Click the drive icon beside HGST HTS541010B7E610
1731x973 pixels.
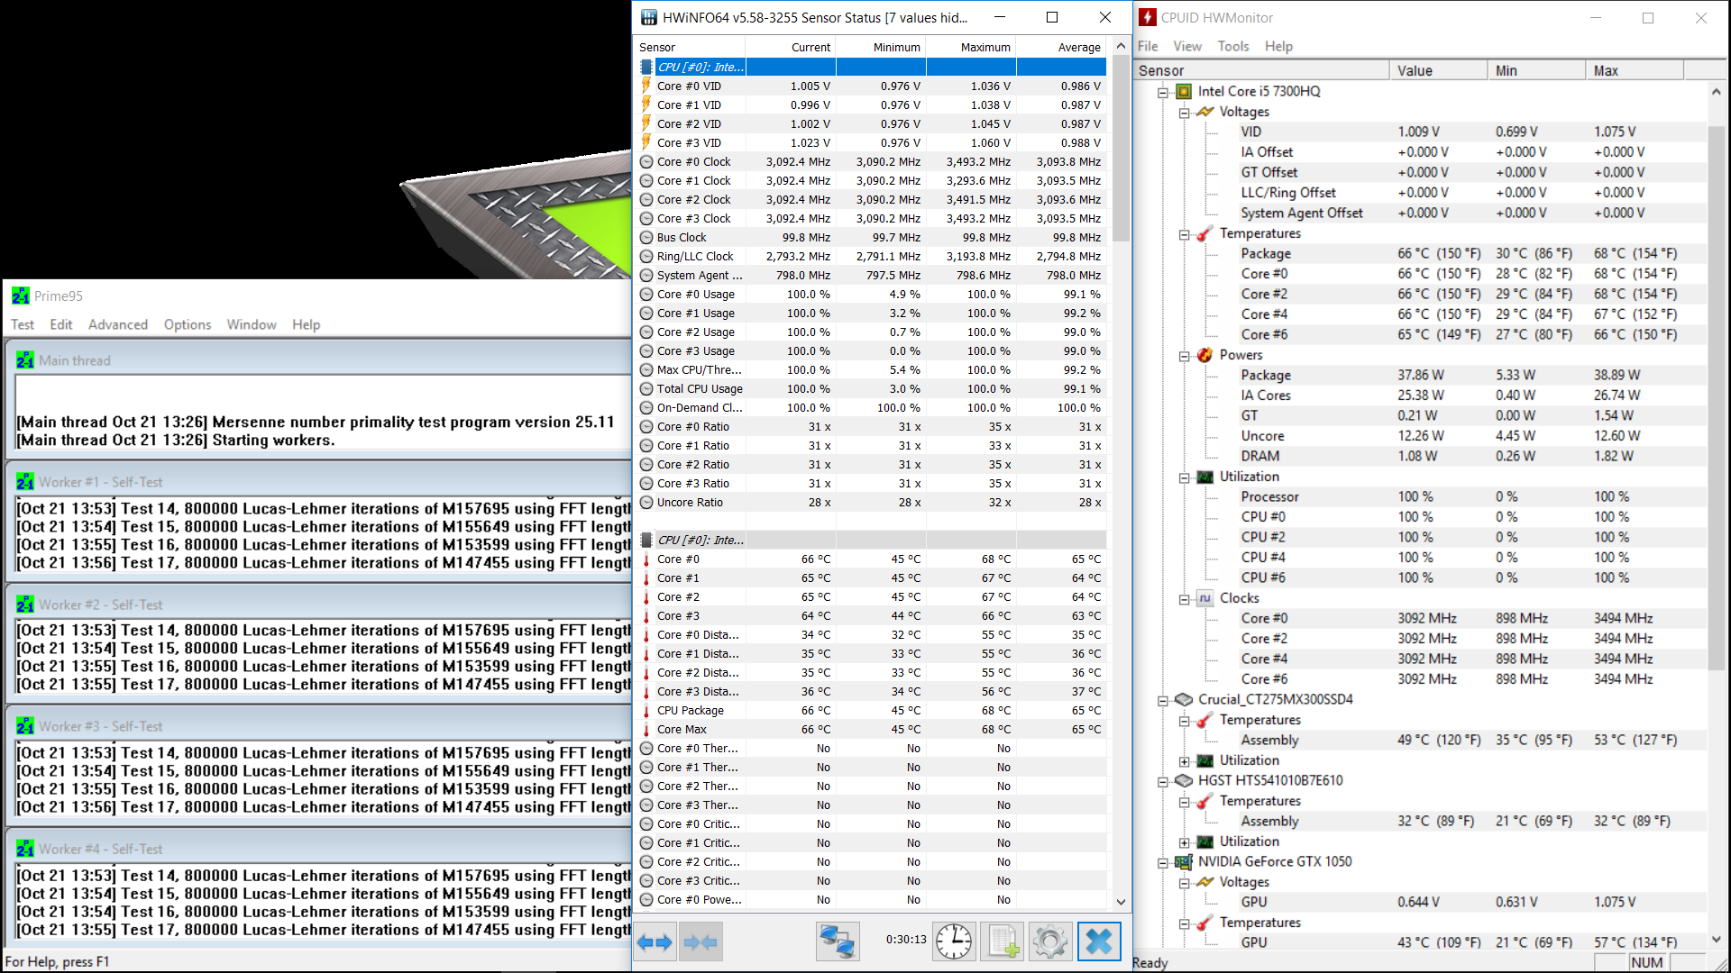tap(1184, 780)
